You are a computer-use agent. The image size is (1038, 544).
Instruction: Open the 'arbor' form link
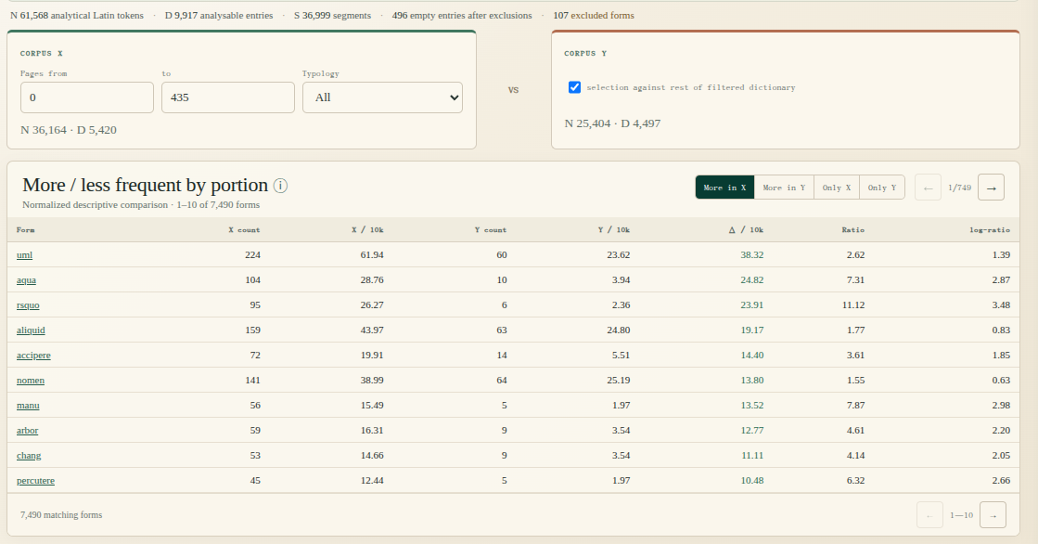27,431
